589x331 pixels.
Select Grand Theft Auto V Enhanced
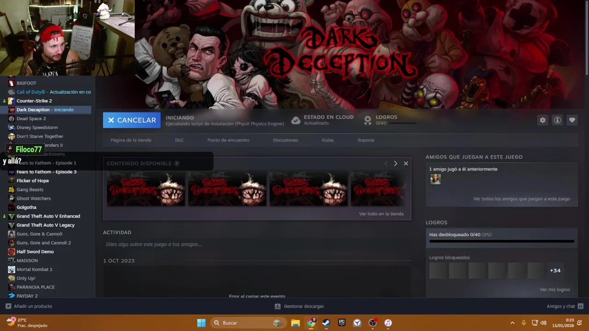(47, 216)
